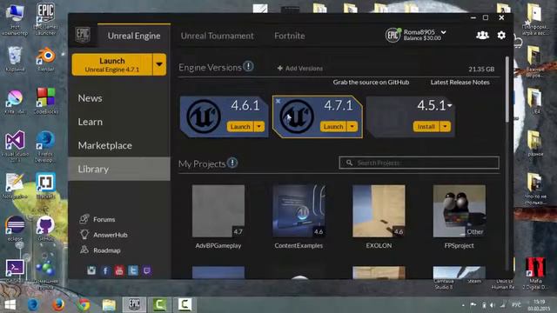Open the ContentExamples project thumbnail
557x313 pixels.
tap(299, 210)
